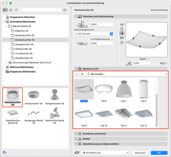Select the Deckenleuchten 26 folder
This screenshot has width=171, height=157.
(35, 40)
